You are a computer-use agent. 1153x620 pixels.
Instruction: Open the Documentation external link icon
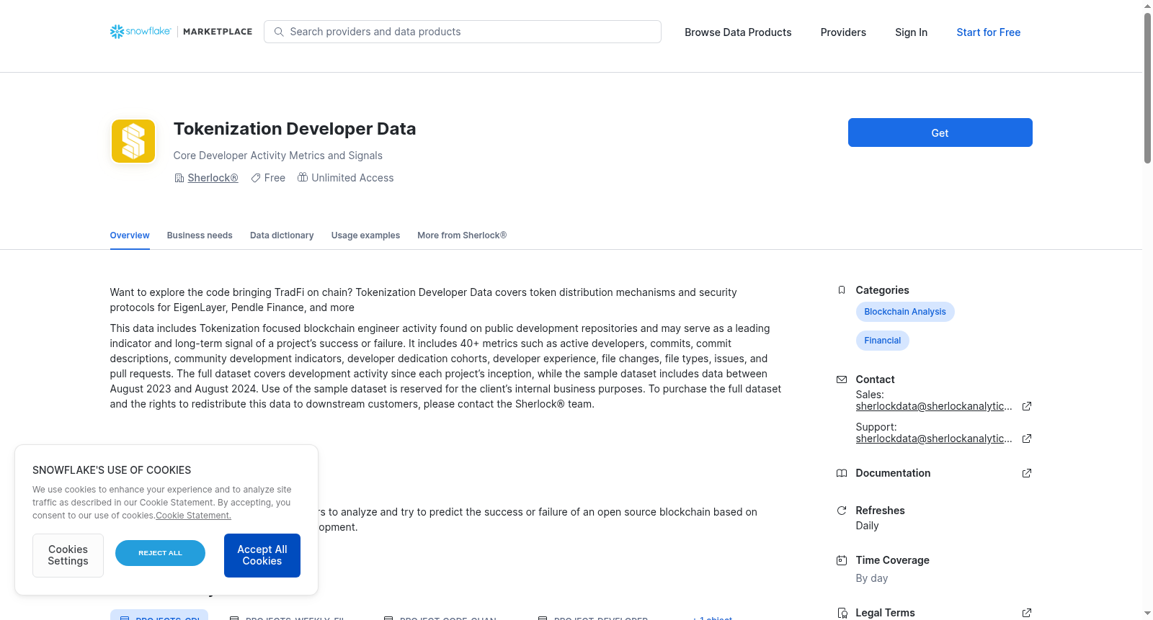(x=1027, y=473)
